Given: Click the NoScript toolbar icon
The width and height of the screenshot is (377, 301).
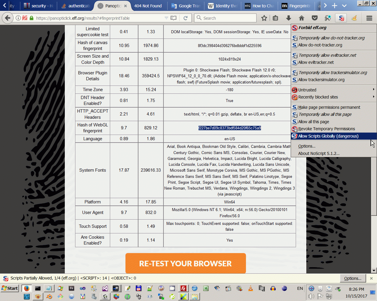Looking at the screenshot, I should 341,18.
